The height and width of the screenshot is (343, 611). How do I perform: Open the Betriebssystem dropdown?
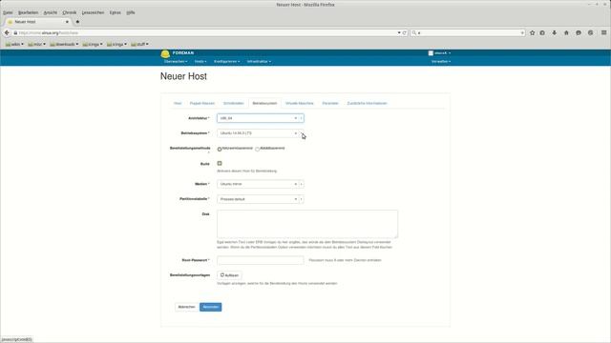[261, 133]
